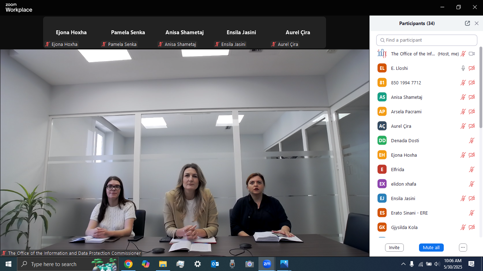This screenshot has height=271, width=483.
Task: Open the more options ellipsis button
Action: pyautogui.click(x=463, y=247)
